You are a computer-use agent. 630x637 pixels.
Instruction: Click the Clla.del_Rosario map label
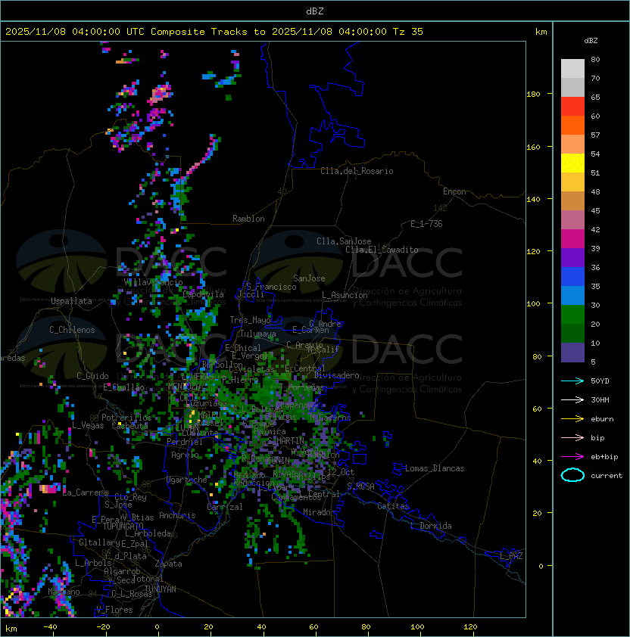(x=357, y=171)
